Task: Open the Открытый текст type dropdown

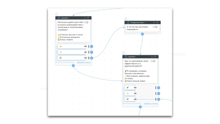Action: point(138,22)
